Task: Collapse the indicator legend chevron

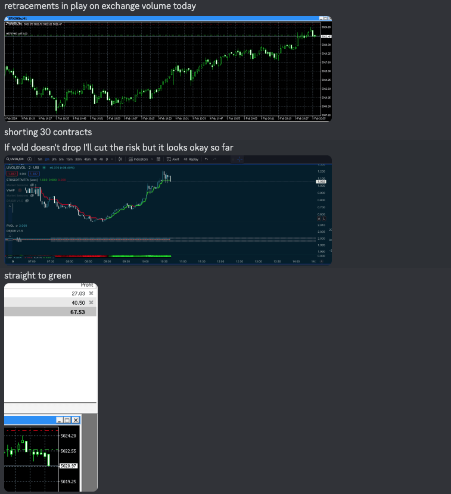Action: pyautogui.click(x=10, y=207)
